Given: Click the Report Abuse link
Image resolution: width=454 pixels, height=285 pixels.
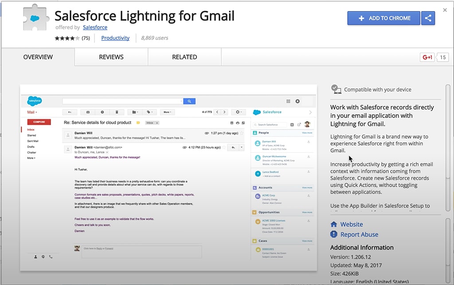Looking at the screenshot, I should pos(359,234).
